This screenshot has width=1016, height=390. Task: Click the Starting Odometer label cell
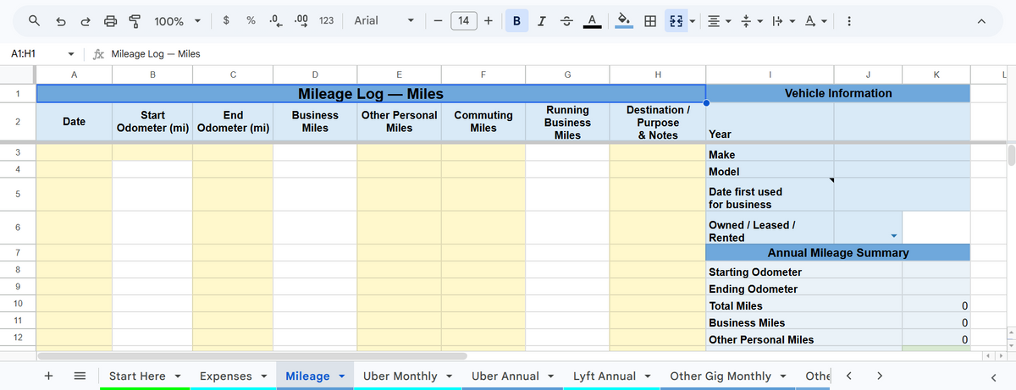770,272
